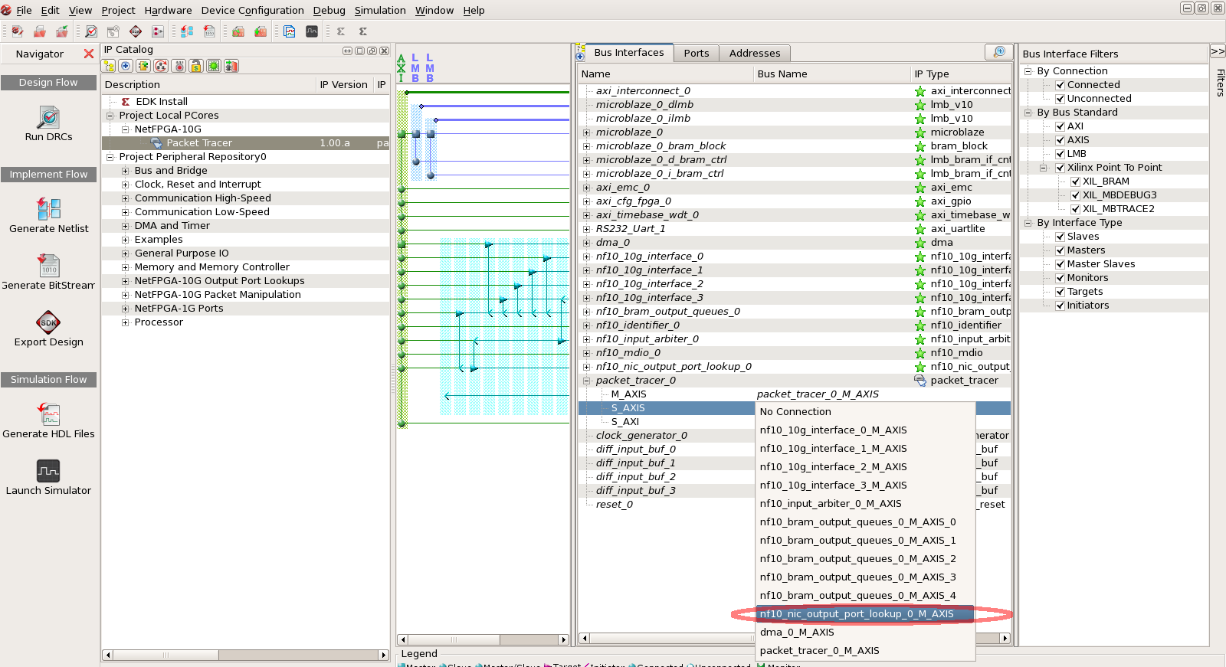Viewport: 1226px width, 667px height.
Task: Select the Packet Tracer core in IP Catalog
Action: coord(199,143)
